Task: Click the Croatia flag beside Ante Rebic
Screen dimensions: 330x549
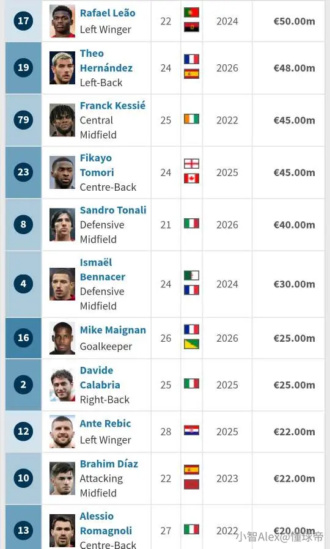Action: 191,430
